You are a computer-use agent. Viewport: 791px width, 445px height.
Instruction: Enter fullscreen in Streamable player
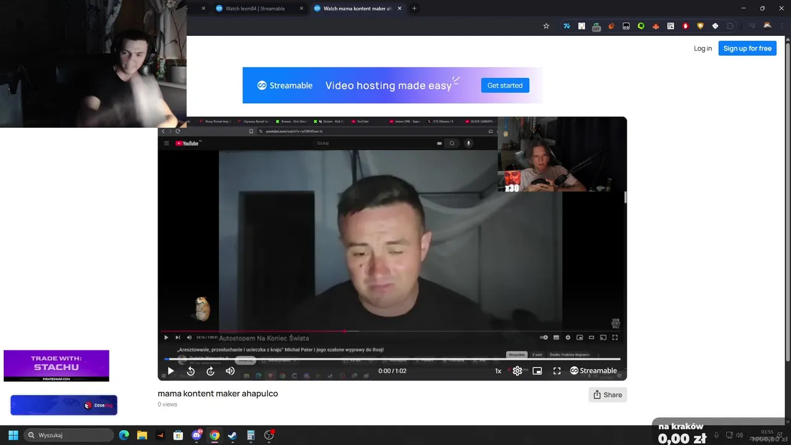[557, 371]
